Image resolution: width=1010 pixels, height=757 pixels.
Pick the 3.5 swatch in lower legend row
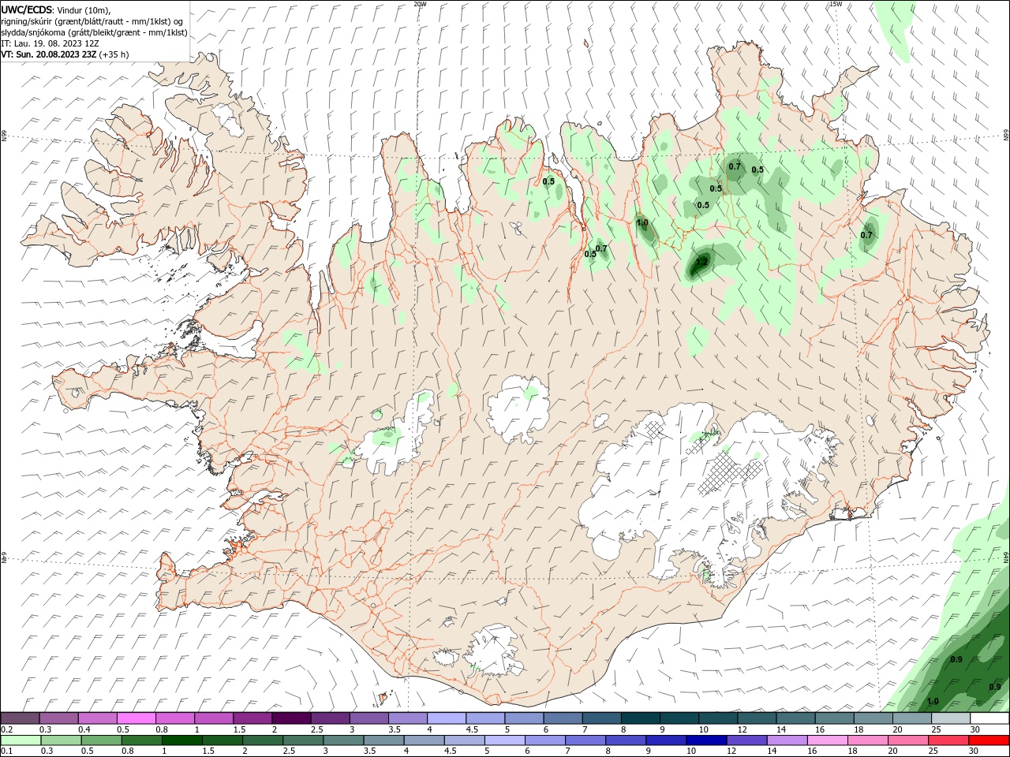point(383,740)
